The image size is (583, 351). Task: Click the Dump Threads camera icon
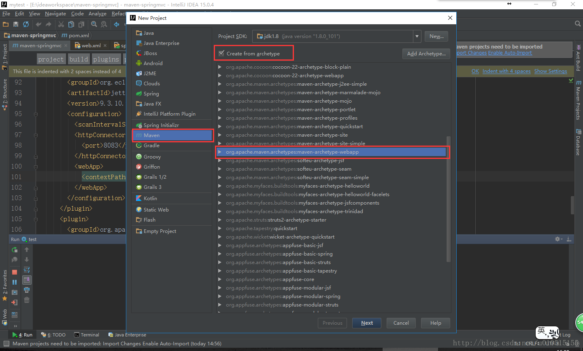(15, 292)
